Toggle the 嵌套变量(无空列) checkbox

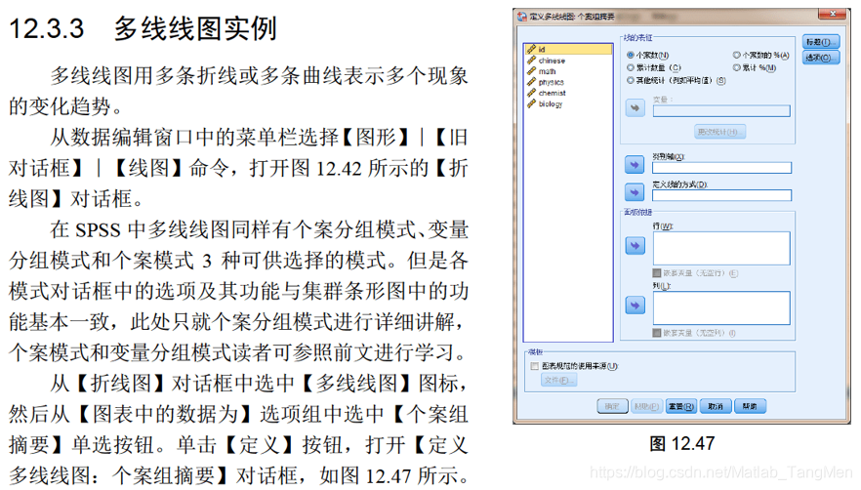[657, 332]
